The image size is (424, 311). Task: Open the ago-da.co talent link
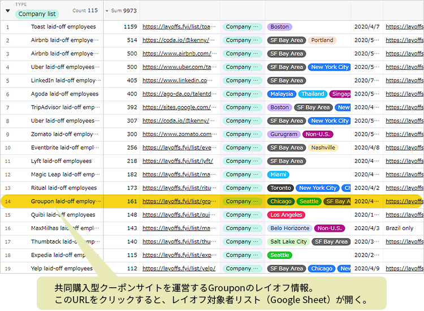tap(180, 94)
